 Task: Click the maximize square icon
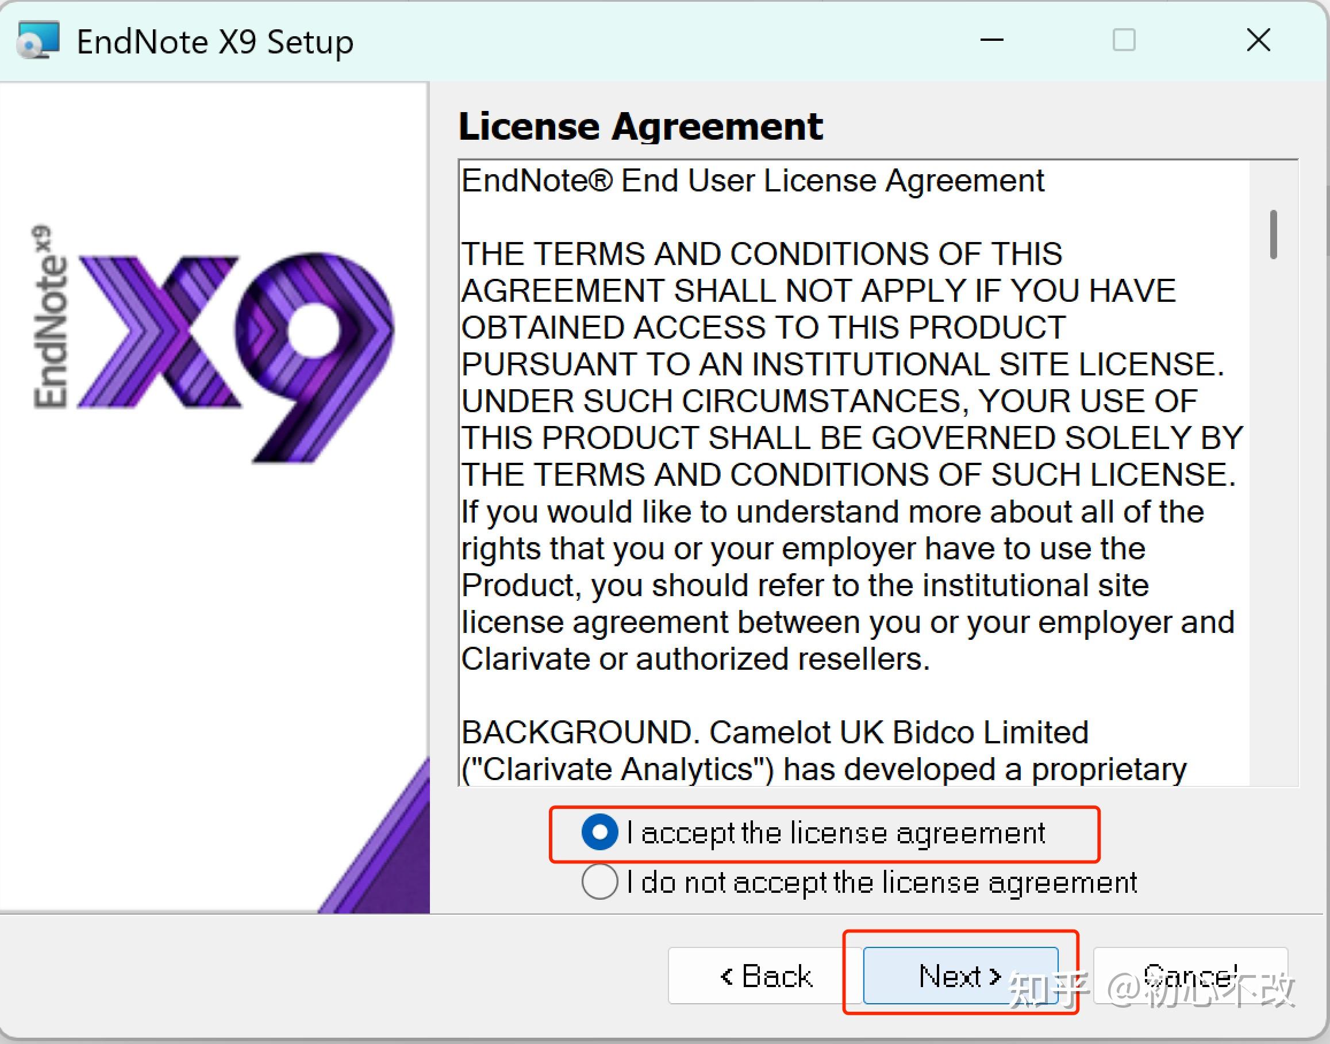pos(1124,40)
